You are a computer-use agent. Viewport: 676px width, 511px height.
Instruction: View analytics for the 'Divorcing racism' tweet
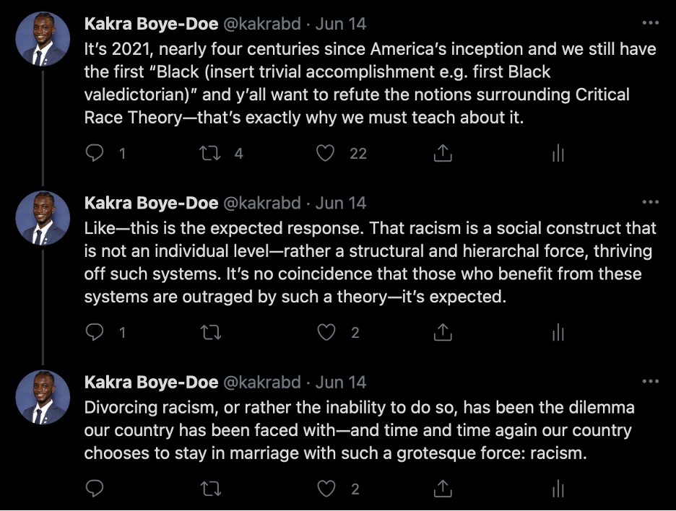click(x=558, y=489)
